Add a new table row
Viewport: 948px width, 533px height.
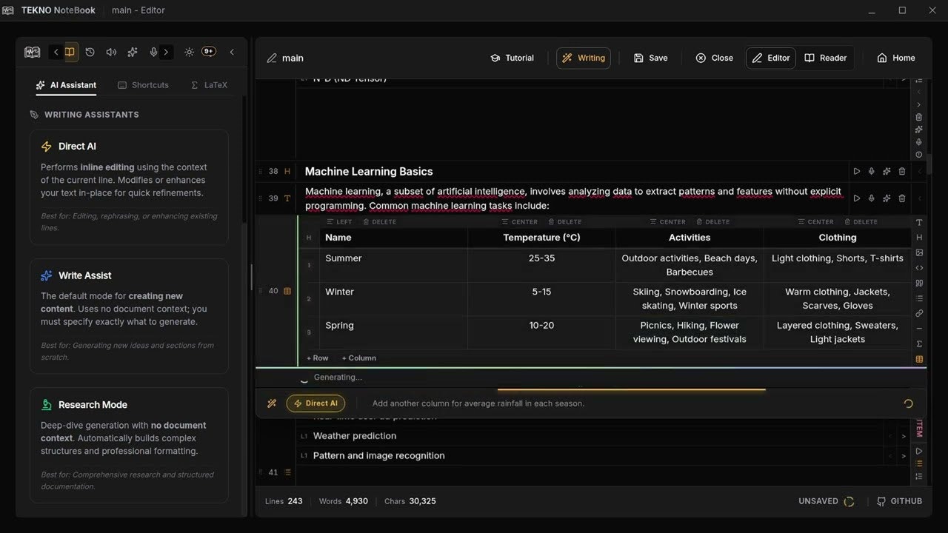pyautogui.click(x=318, y=358)
